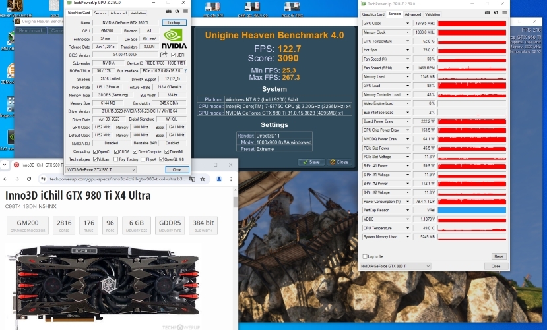Viewport: 547px width, 330px height.
Task: Open Heaven Benchmark desktop shortcut
Action: pos(14,9)
